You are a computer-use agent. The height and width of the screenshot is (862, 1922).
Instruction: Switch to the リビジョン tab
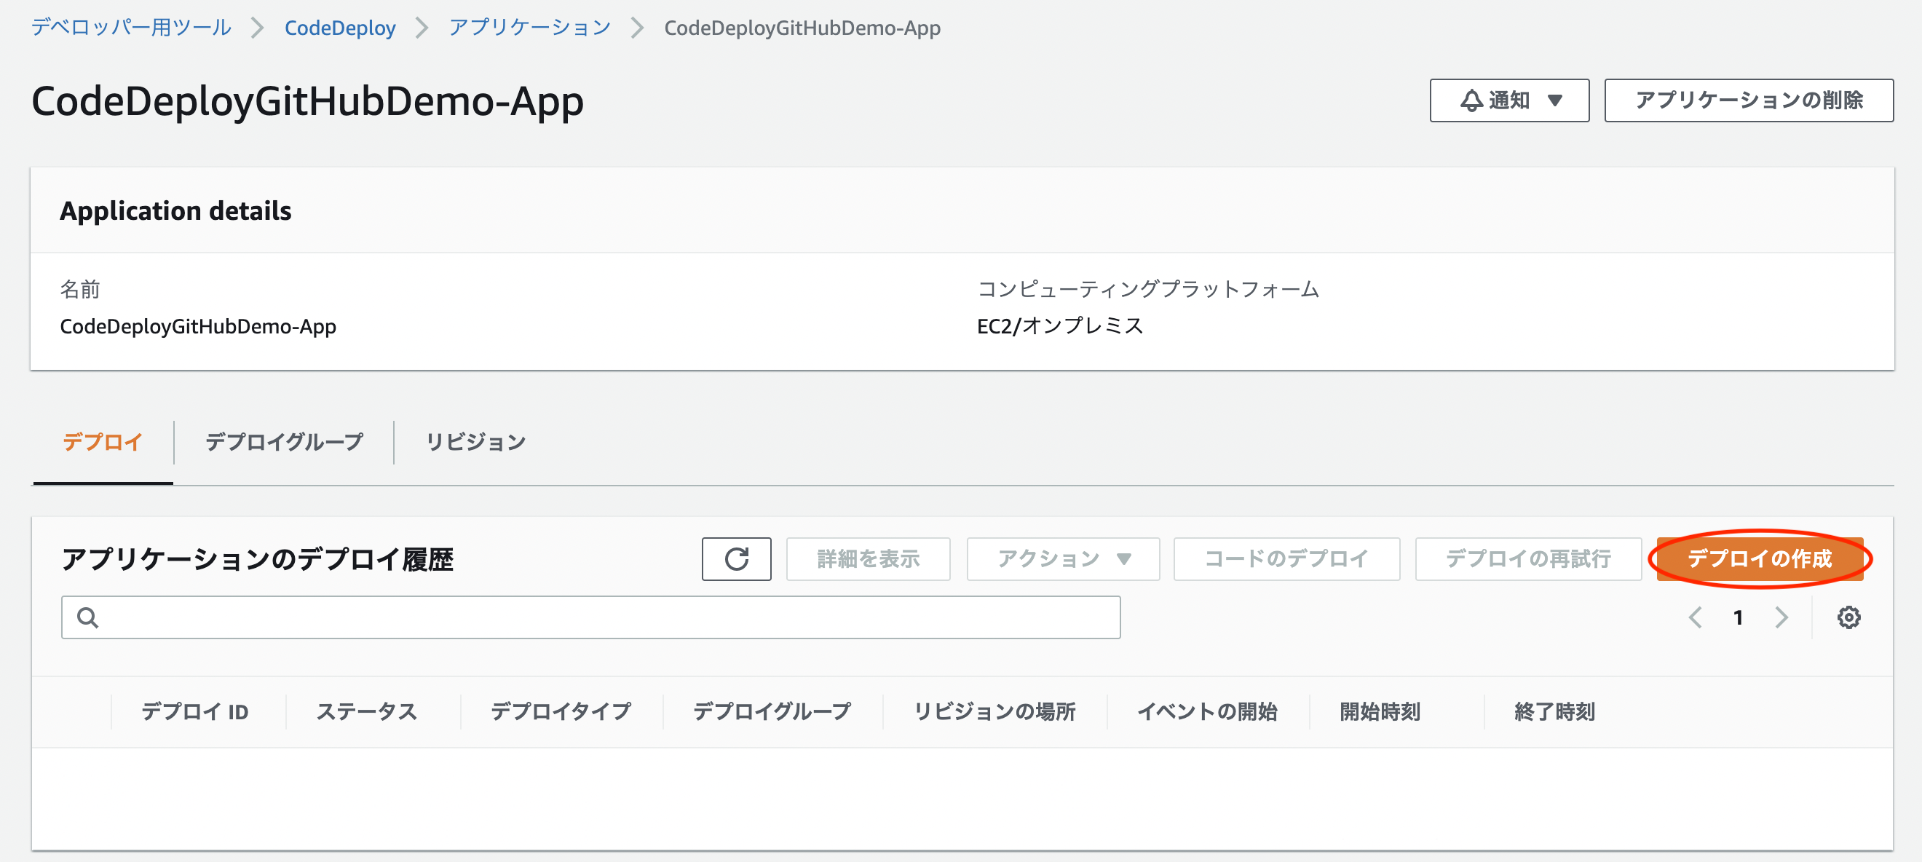pos(475,442)
